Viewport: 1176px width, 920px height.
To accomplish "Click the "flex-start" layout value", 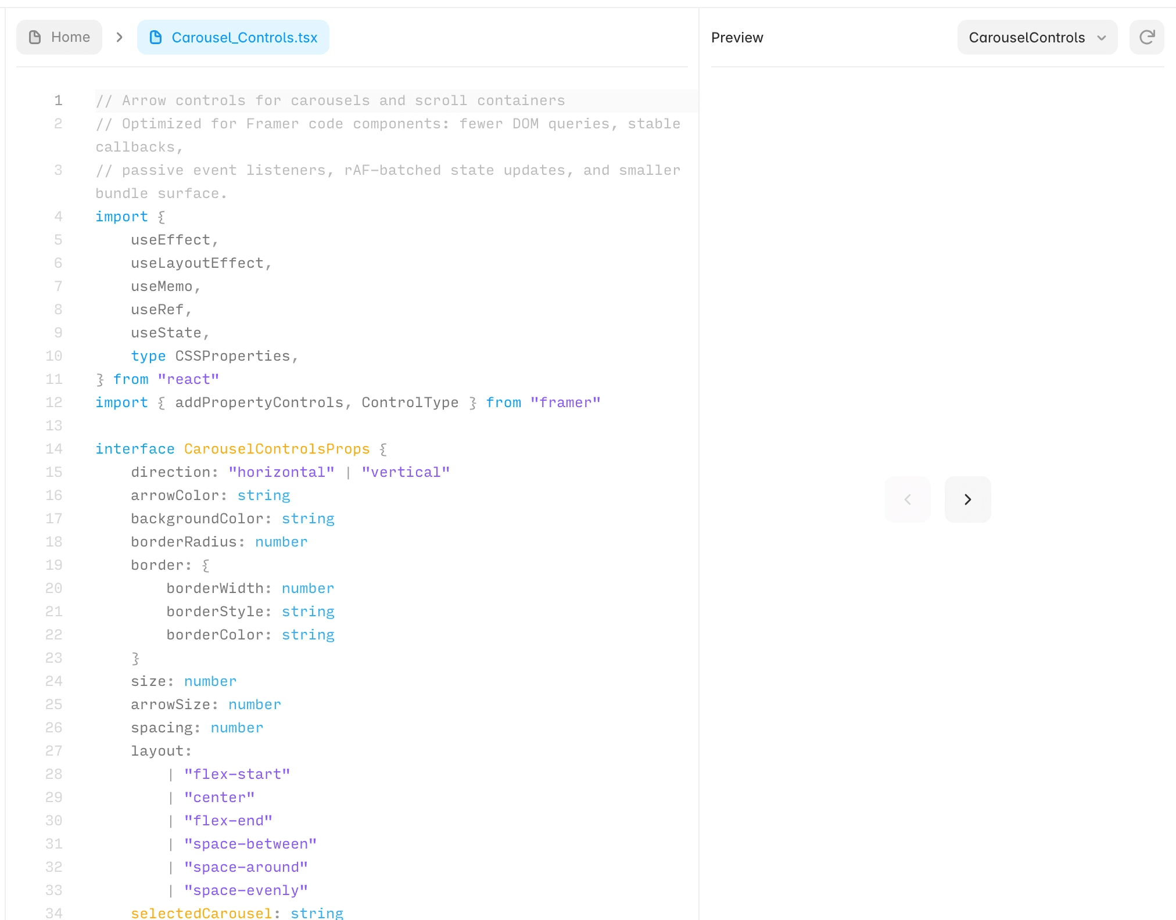I will [237, 774].
